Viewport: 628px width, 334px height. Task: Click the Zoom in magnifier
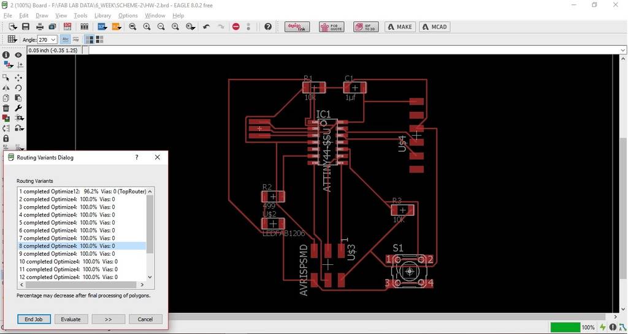147,27
